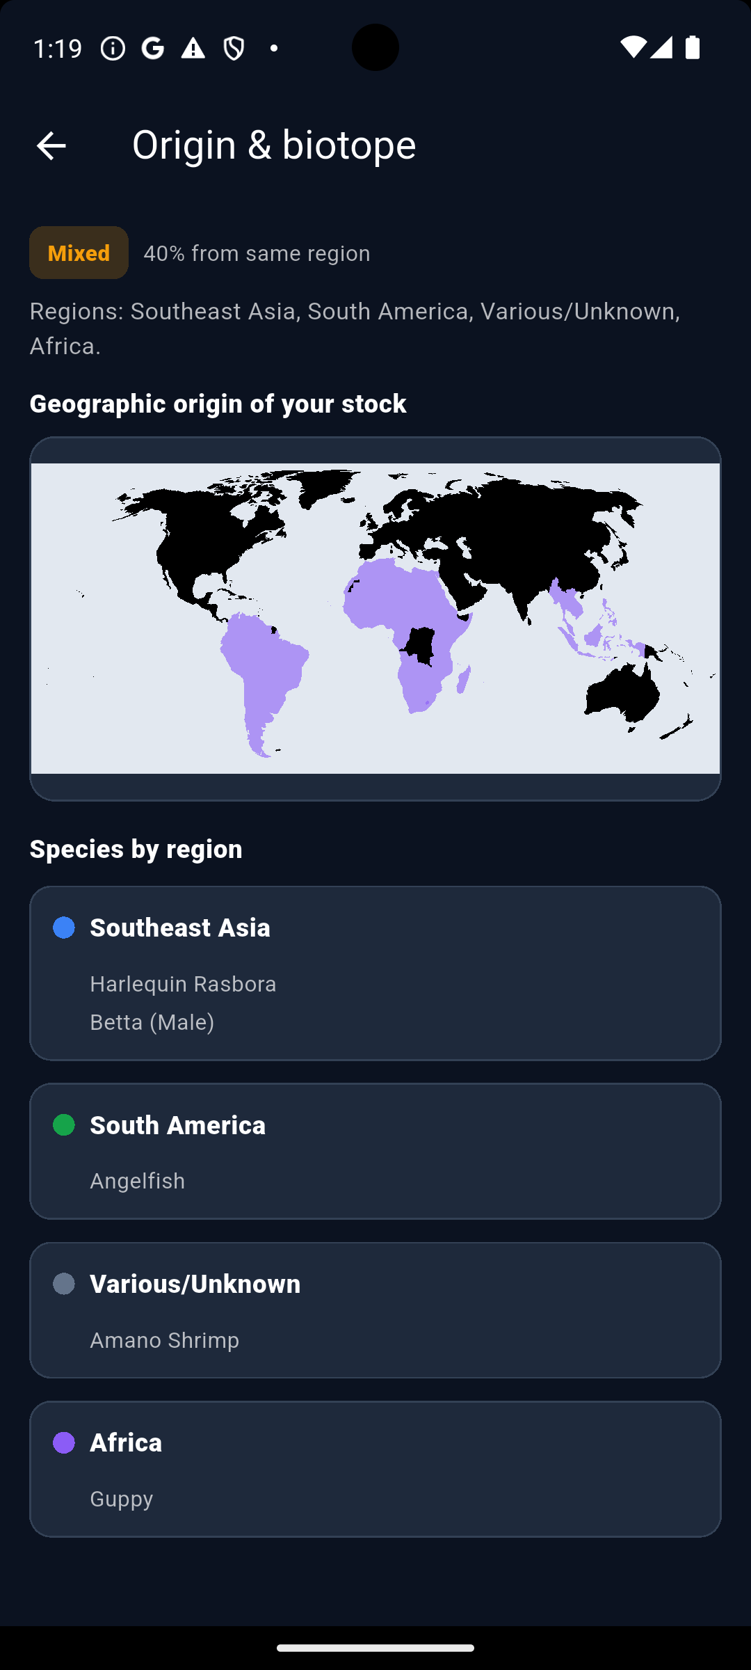Tap the warning triangle status icon
The width and height of the screenshot is (751, 1670).
coord(192,47)
